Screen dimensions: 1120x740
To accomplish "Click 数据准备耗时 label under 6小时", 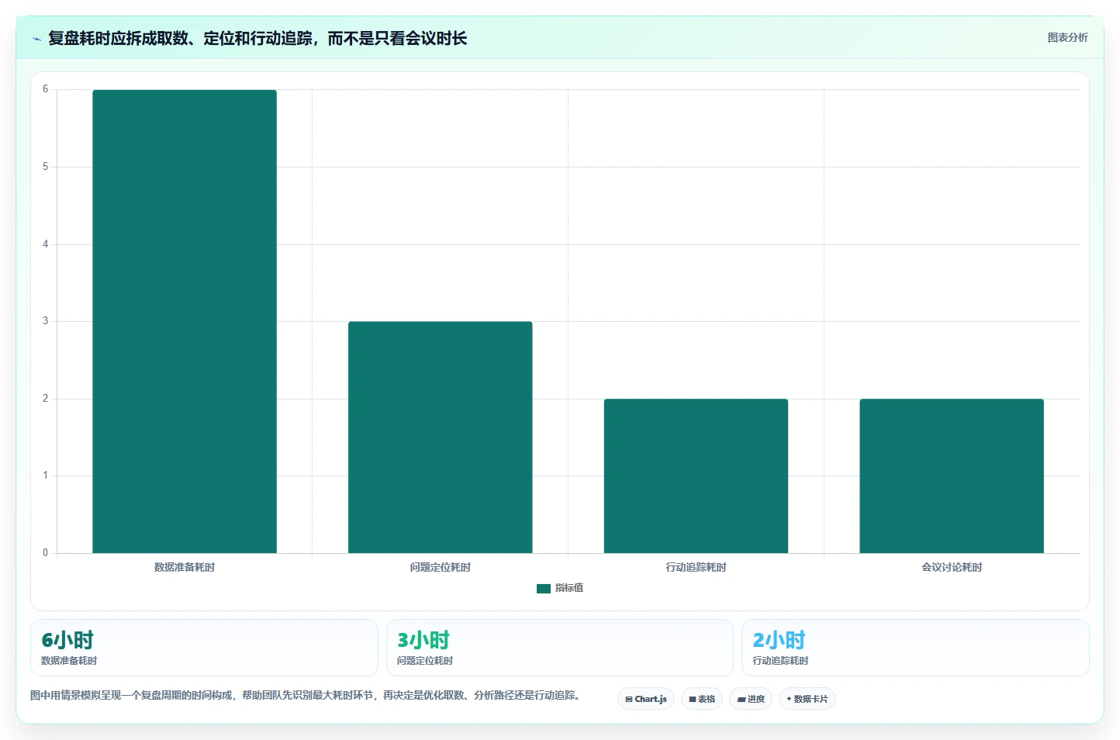I will [x=69, y=661].
